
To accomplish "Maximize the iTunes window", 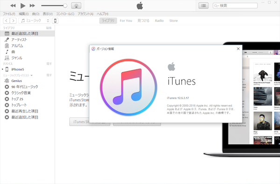I will pyautogui.click(x=269, y=2).
